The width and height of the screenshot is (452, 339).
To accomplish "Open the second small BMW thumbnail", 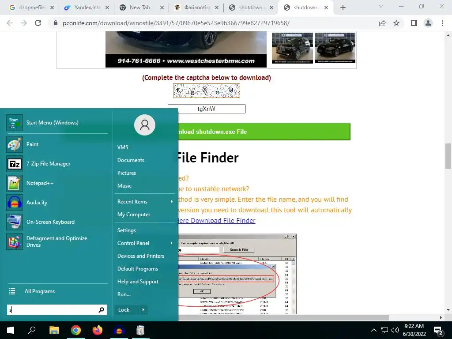I will 335,48.
